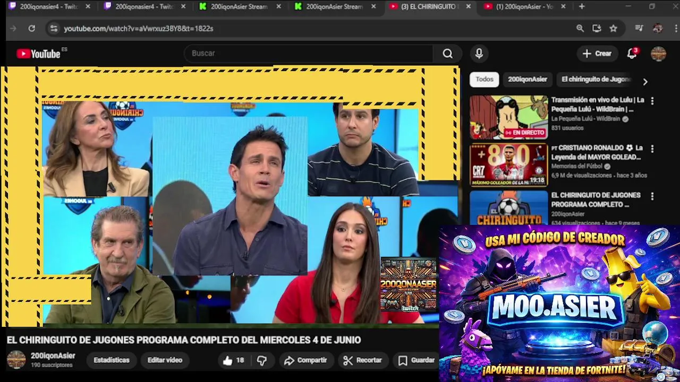Viewport: 680px width, 382px height.
Task: Close the first 200iqonasier4 Twitch tab
Action: (x=88, y=6)
